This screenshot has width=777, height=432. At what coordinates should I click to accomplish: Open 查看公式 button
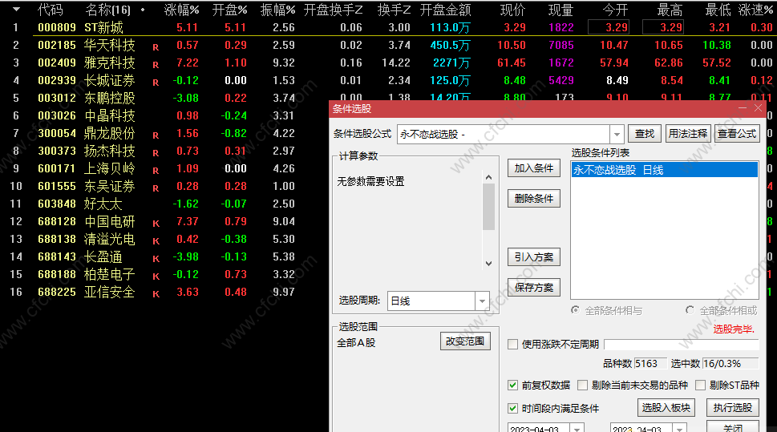point(737,134)
